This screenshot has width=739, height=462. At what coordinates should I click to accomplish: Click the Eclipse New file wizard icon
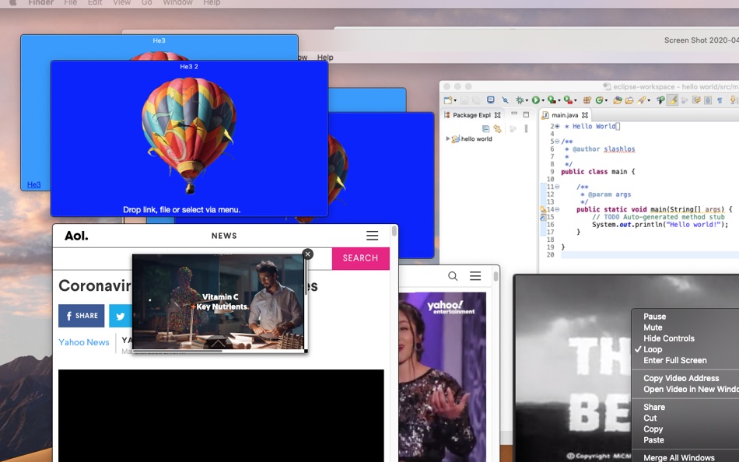click(448, 100)
